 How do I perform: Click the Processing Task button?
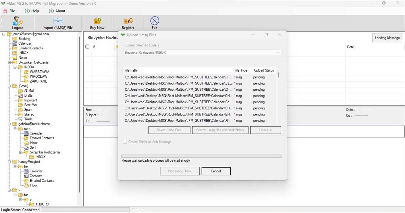pyautogui.click(x=180, y=171)
